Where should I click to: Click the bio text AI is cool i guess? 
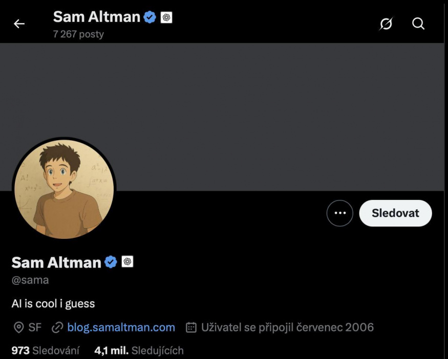pos(53,303)
